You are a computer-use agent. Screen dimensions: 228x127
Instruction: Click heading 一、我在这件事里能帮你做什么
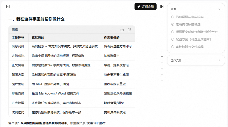(36, 19)
